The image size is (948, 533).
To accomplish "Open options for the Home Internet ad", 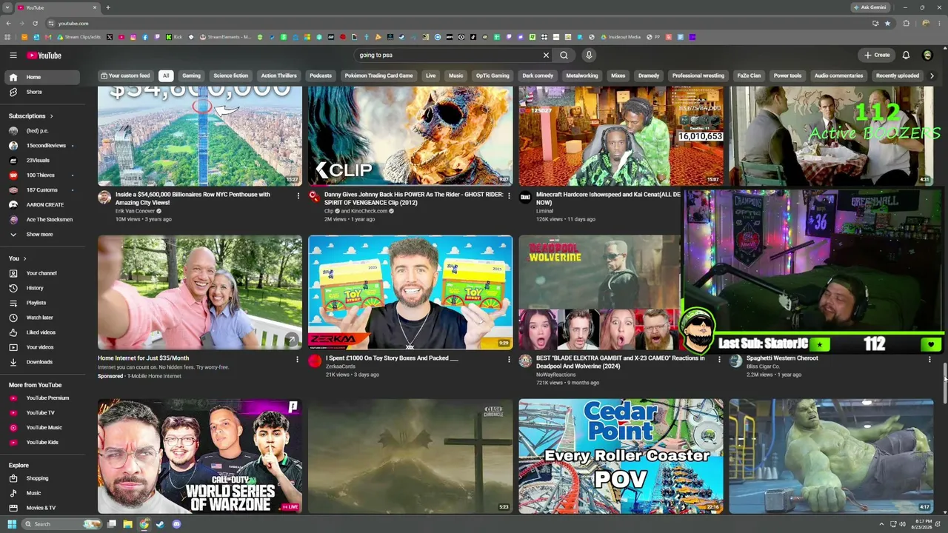I will pos(298,360).
